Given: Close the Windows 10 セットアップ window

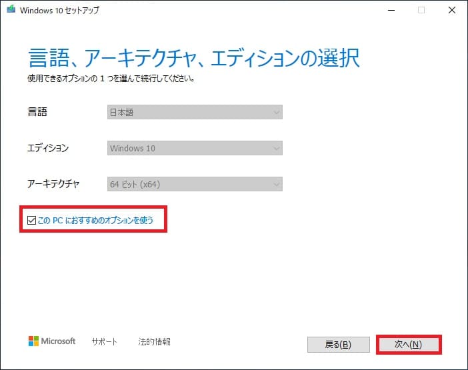Looking at the screenshot, I should pyautogui.click(x=453, y=10).
